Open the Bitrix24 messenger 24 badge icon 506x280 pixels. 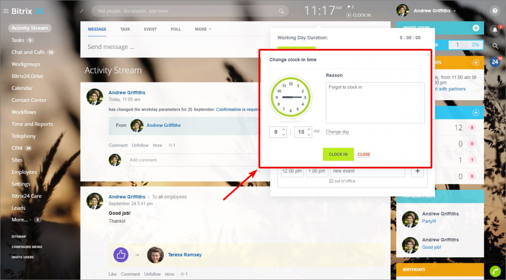click(495, 62)
